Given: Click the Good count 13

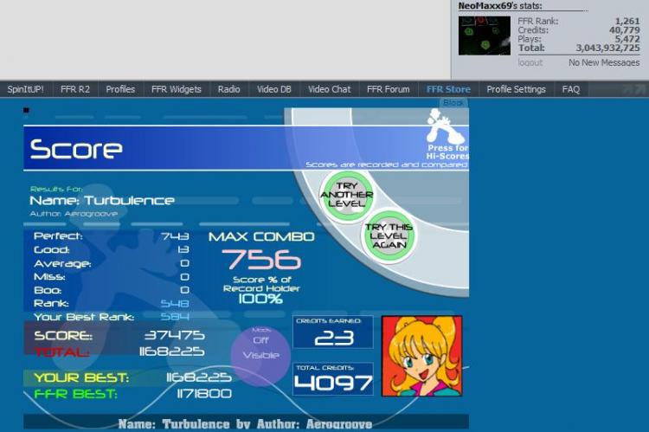Looking at the screenshot, I should coord(183,249).
